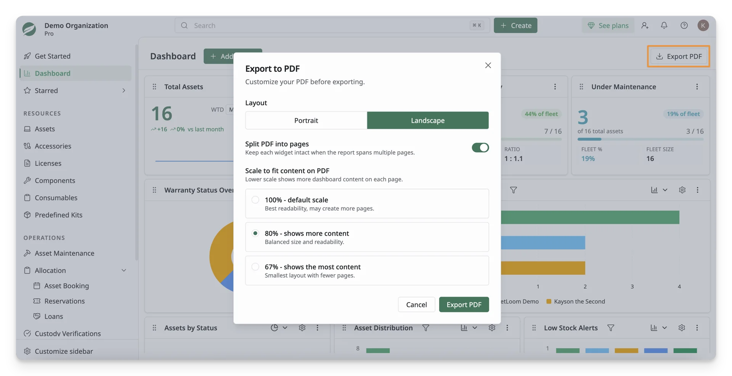The height and width of the screenshot is (376, 732).
Task: Click the top green bar in chart
Action: 590,217
